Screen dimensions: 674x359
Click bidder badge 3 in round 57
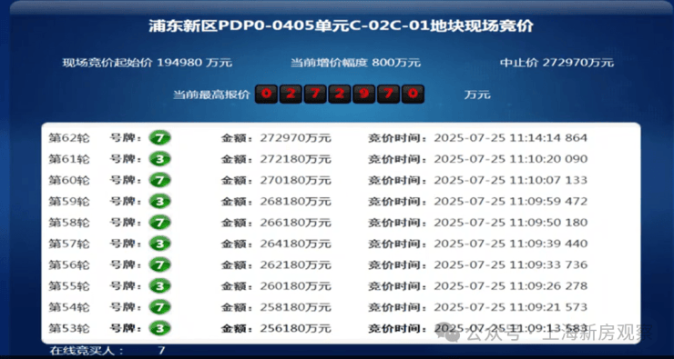[160, 244]
